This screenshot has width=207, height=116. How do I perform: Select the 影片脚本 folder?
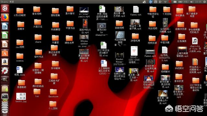click(x=70, y=10)
